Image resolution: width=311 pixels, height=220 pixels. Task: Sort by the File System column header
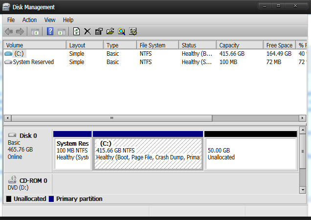click(158, 45)
